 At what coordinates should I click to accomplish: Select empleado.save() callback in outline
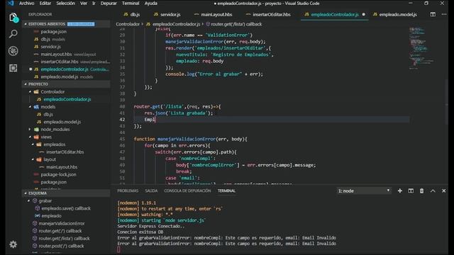pyautogui.click(x=67, y=208)
